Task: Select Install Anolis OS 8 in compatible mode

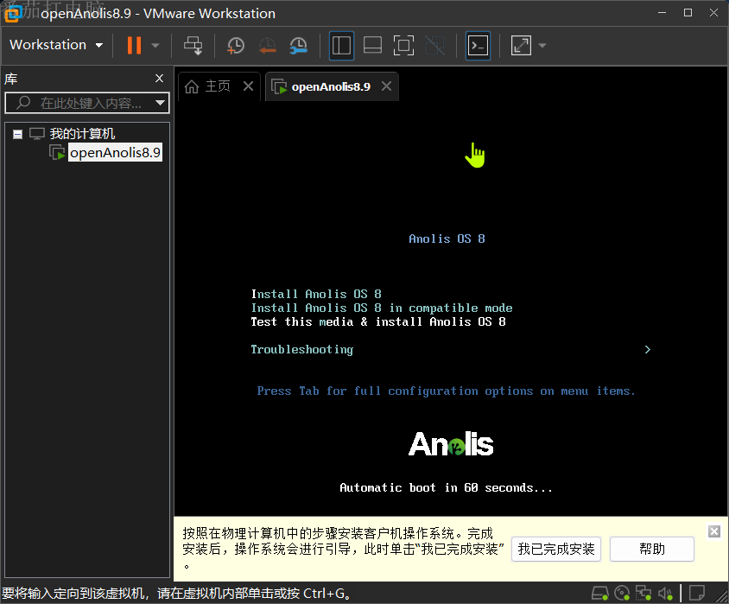Action: click(382, 308)
